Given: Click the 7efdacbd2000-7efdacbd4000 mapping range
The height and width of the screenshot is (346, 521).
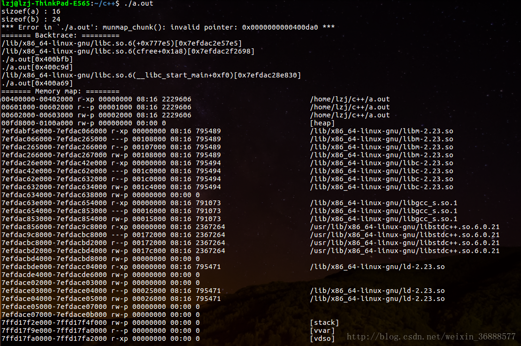Looking at the screenshot, I should (x=54, y=251).
